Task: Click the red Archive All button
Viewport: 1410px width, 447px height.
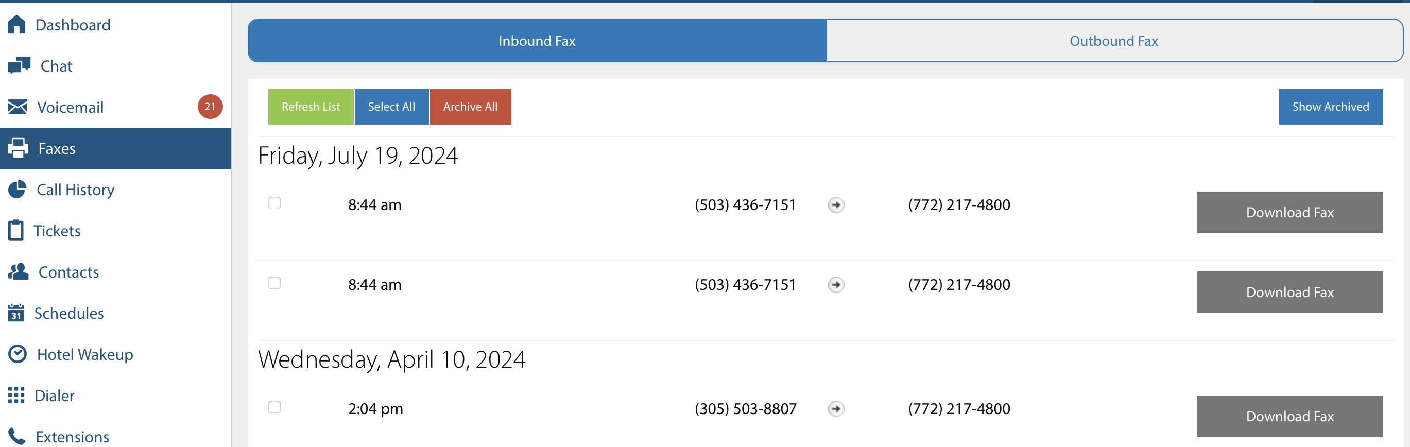Action: click(x=470, y=107)
